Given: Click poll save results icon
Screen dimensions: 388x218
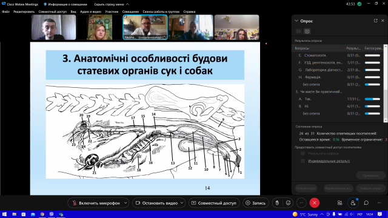Looking at the screenshot, I should (x=307, y=31).
